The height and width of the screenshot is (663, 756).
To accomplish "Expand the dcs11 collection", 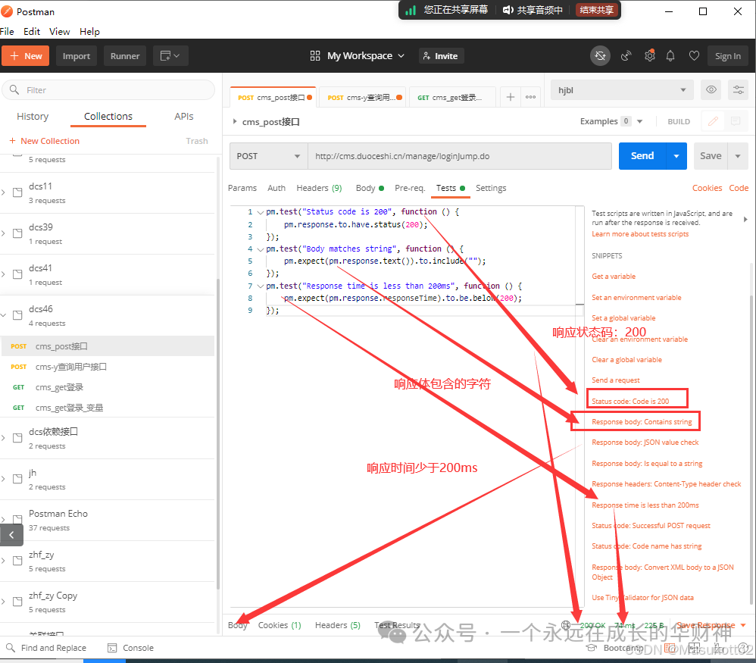I will (3, 192).
